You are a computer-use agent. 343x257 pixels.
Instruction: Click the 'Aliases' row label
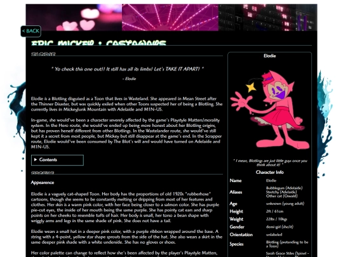236,192
